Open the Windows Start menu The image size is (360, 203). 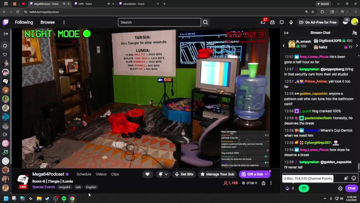click(6, 199)
